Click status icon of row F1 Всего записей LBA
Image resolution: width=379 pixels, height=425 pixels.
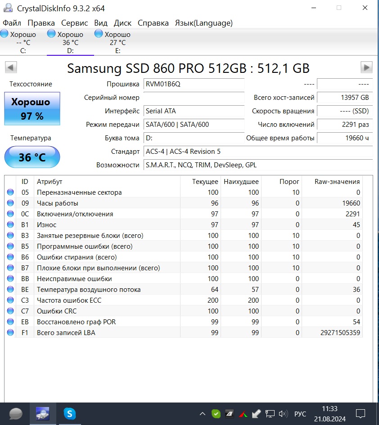(10, 332)
